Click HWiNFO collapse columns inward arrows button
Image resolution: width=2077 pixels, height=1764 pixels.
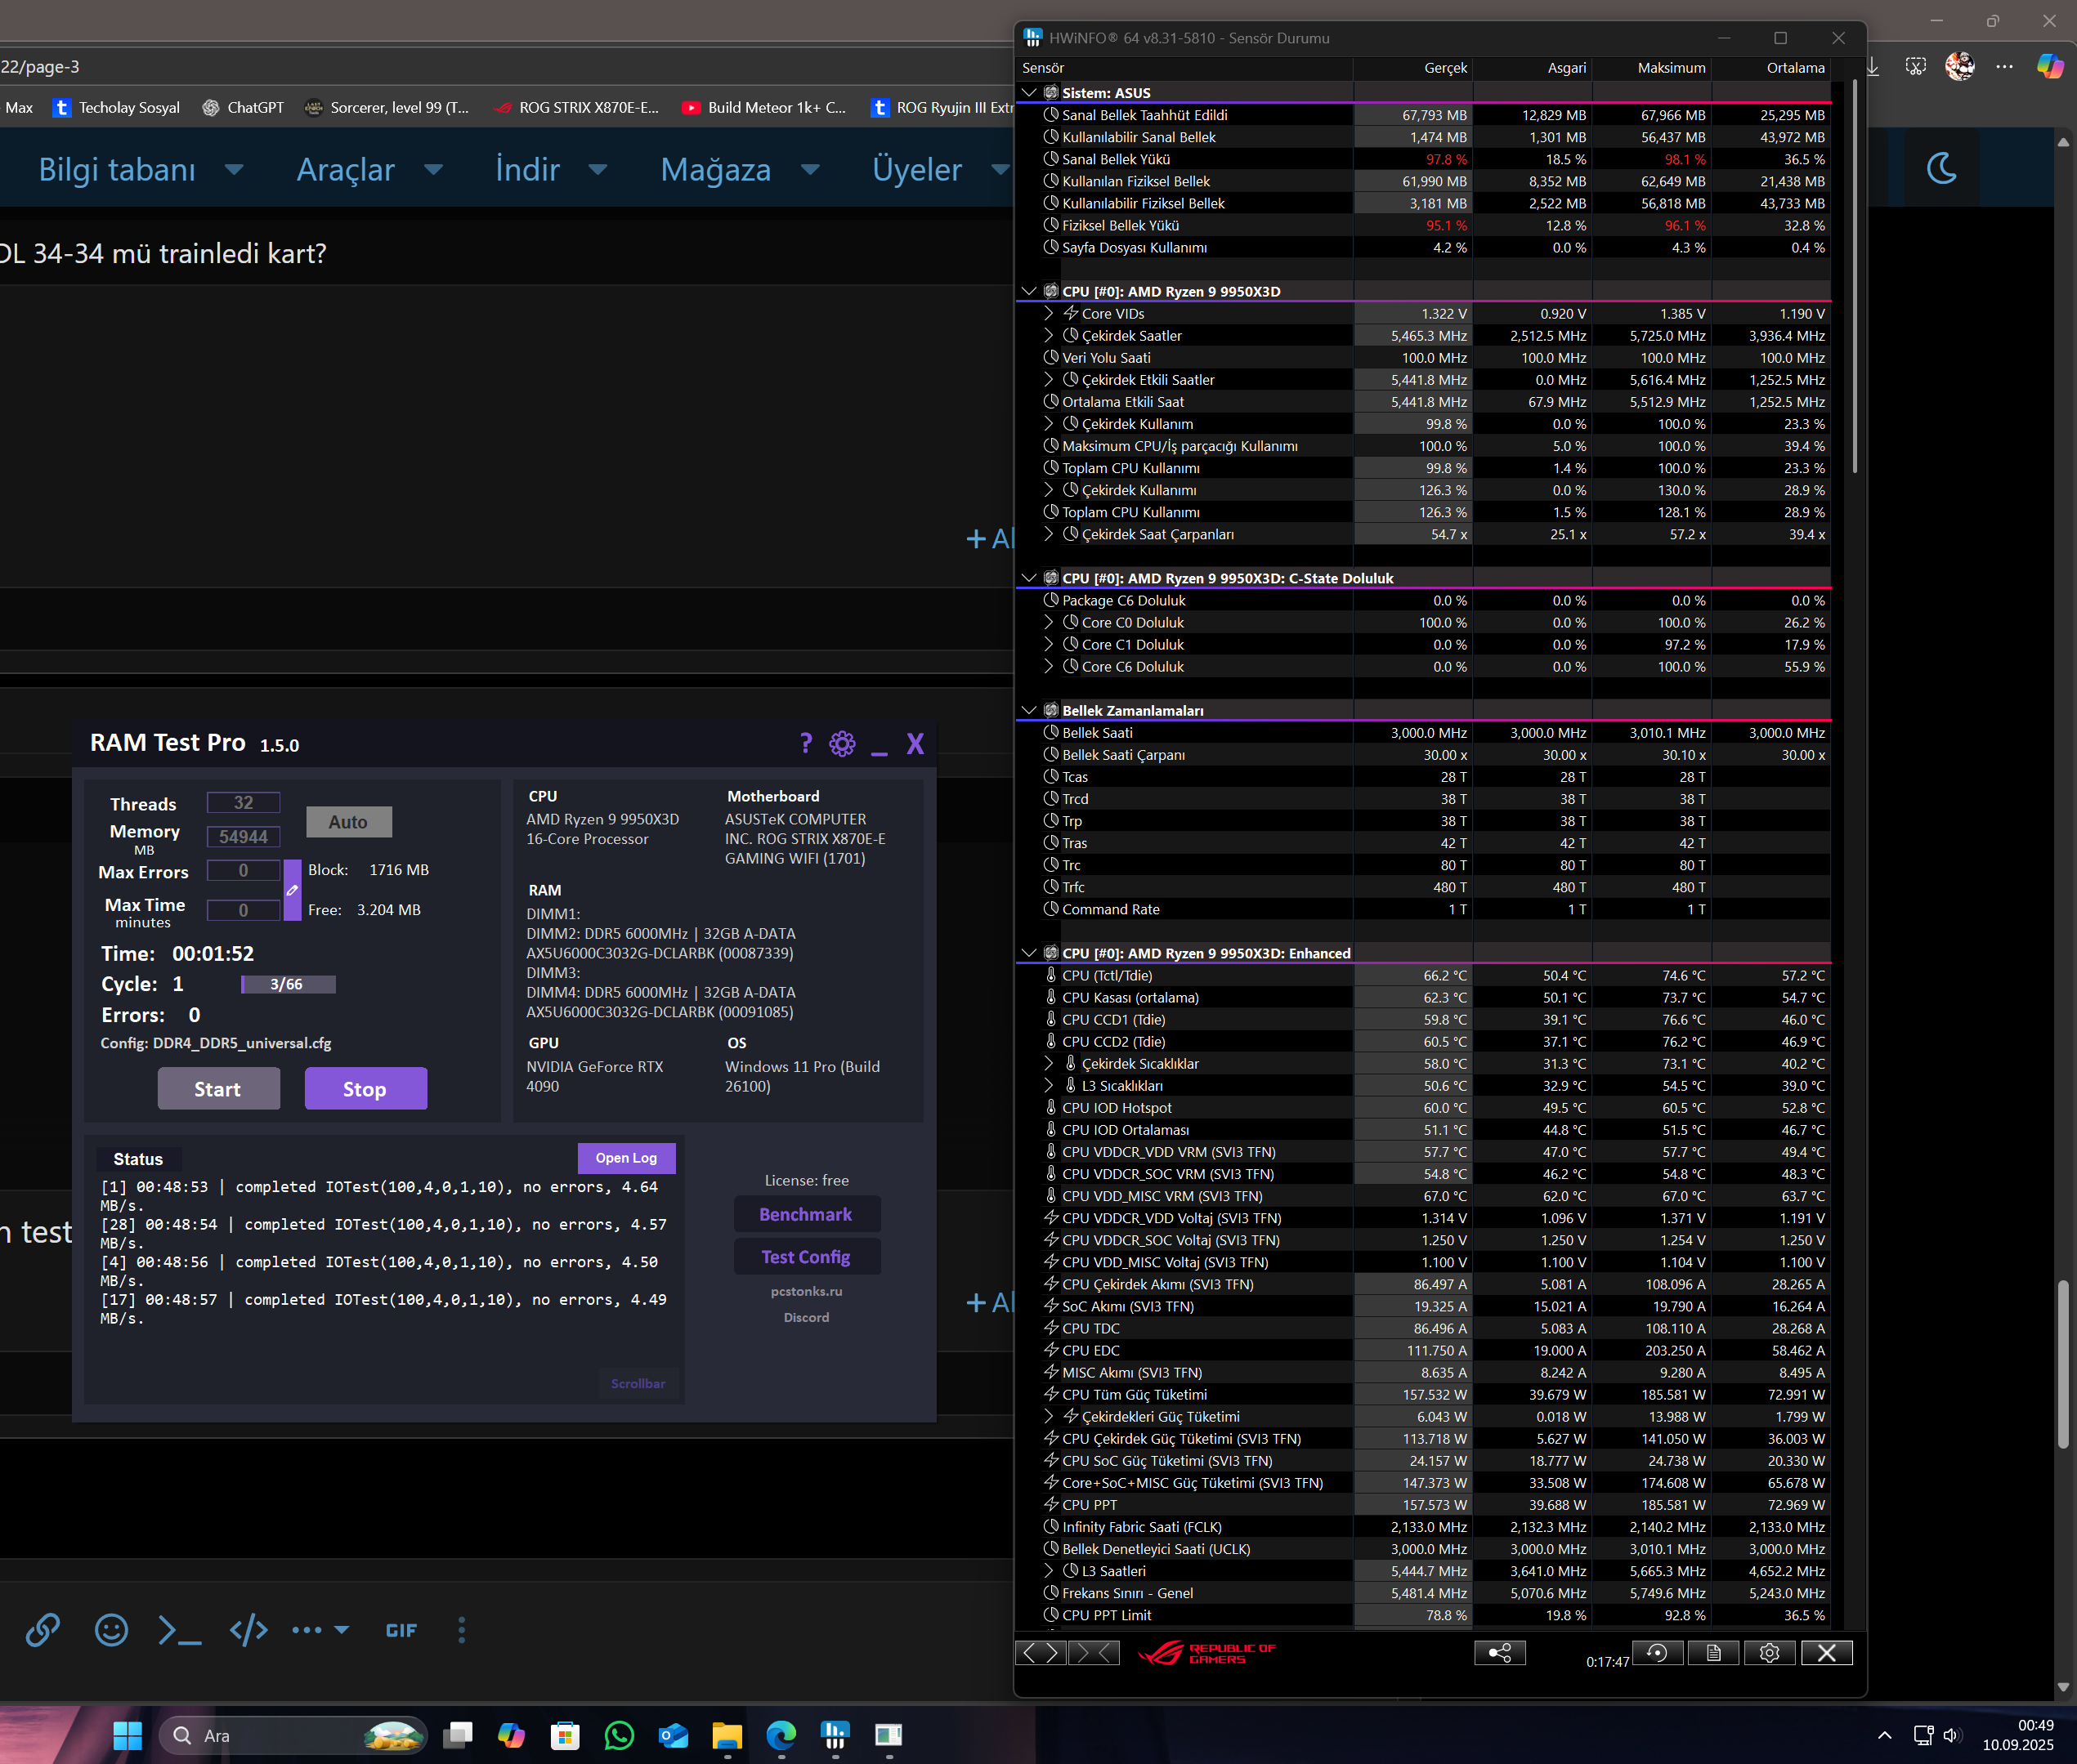pos(1094,1653)
